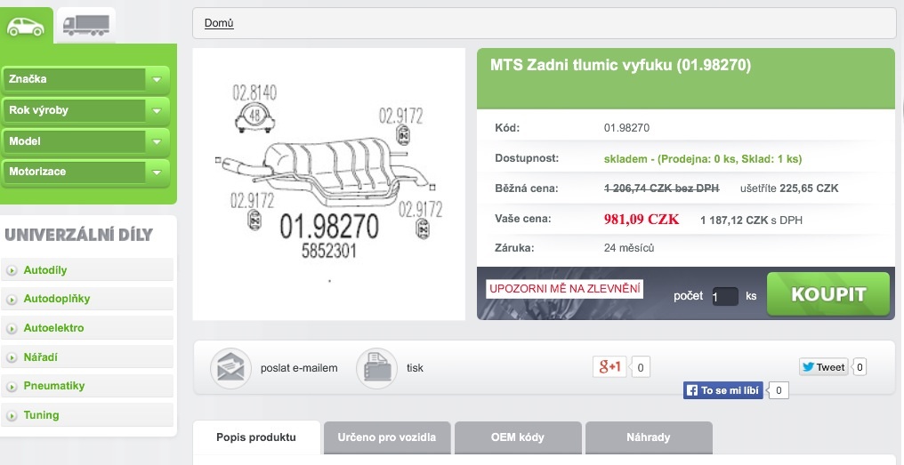Show the Náhrady tab
The height and width of the screenshot is (465, 904).
click(x=648, y=437)
